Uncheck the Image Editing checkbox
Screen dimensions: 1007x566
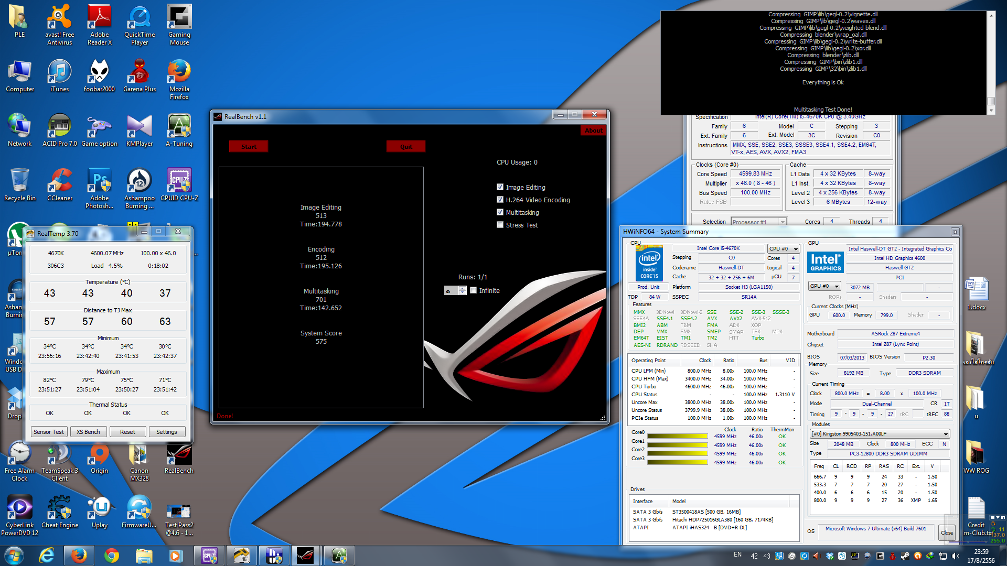500,187
